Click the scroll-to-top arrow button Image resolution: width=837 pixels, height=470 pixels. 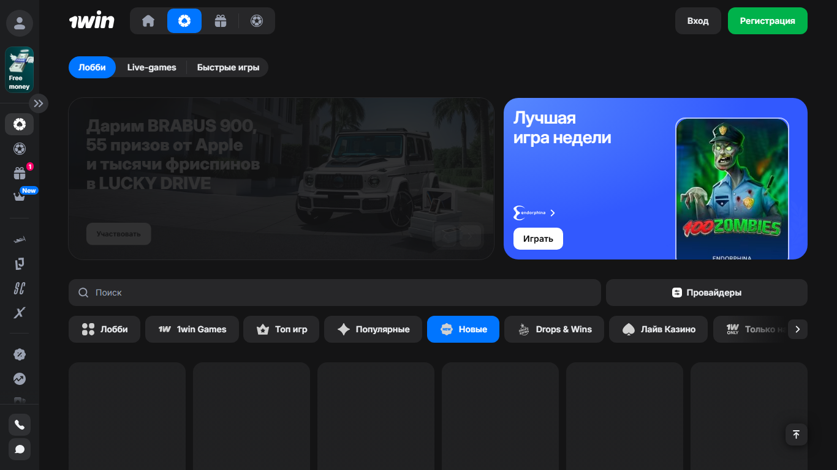(797, 435)
